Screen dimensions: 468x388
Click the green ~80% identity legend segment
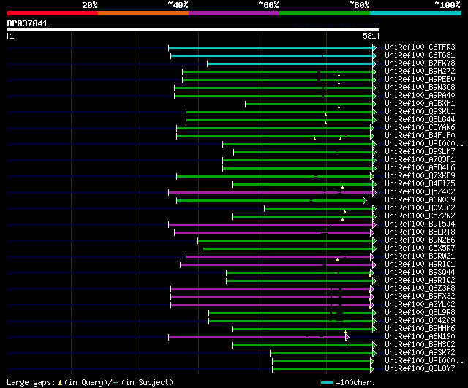pyautogui.click(x=325, y=13)
